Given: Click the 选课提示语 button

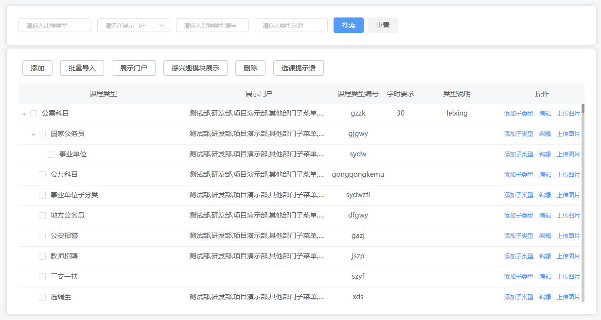Looking at the screenshot, I should click(299, 68).
